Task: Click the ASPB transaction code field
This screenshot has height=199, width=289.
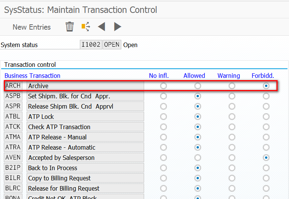Action: tap(13, 96)
